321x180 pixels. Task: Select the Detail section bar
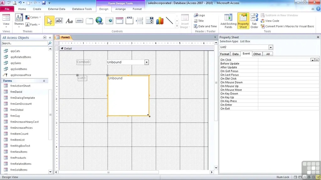tap(137, 48)
